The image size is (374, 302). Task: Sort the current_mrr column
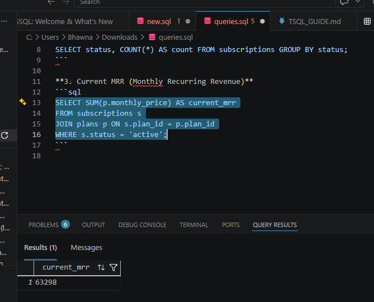101,267
